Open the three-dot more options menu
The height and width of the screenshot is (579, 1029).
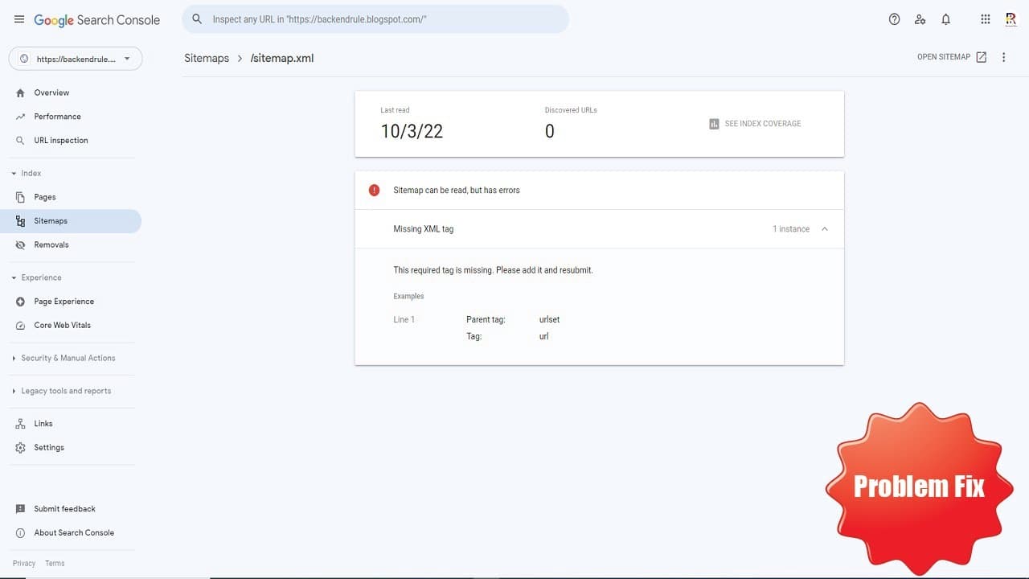1004,57
